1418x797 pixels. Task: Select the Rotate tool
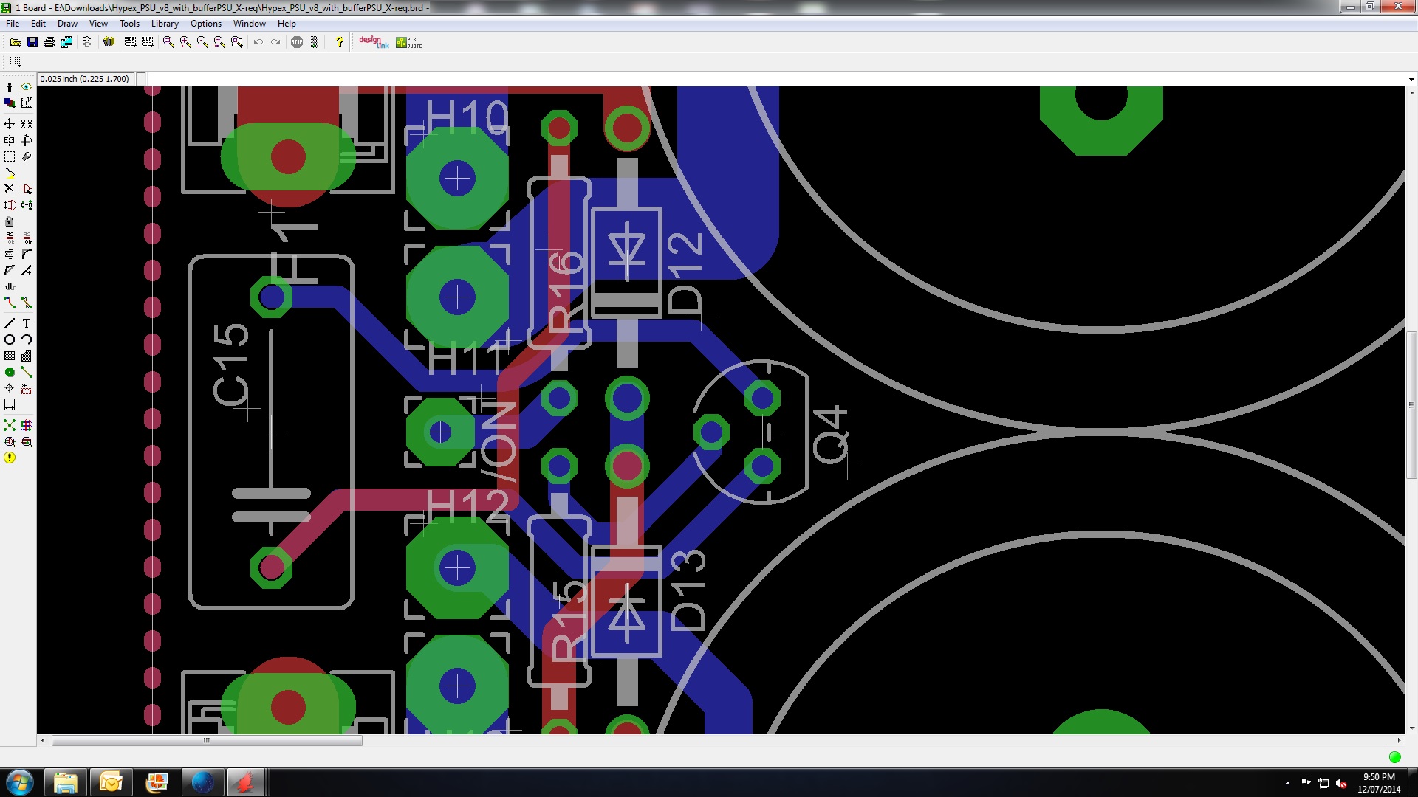(27, 140)
